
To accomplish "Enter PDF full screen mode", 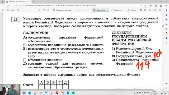I will pos(155,10).
